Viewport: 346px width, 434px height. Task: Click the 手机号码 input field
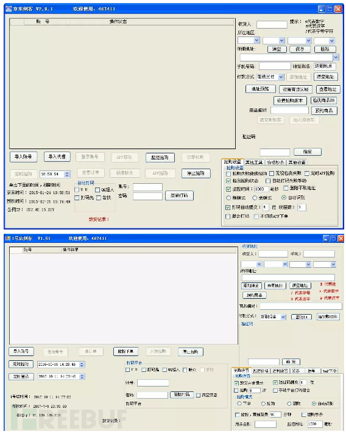click(275, 66)
